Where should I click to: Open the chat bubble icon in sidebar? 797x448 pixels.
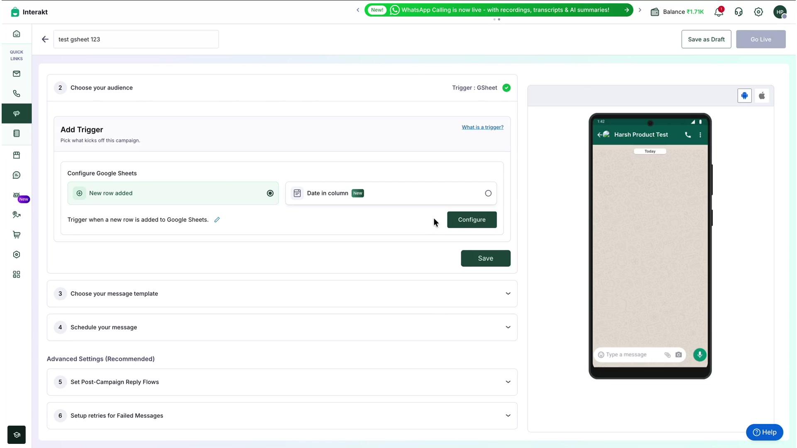[17, 175]
